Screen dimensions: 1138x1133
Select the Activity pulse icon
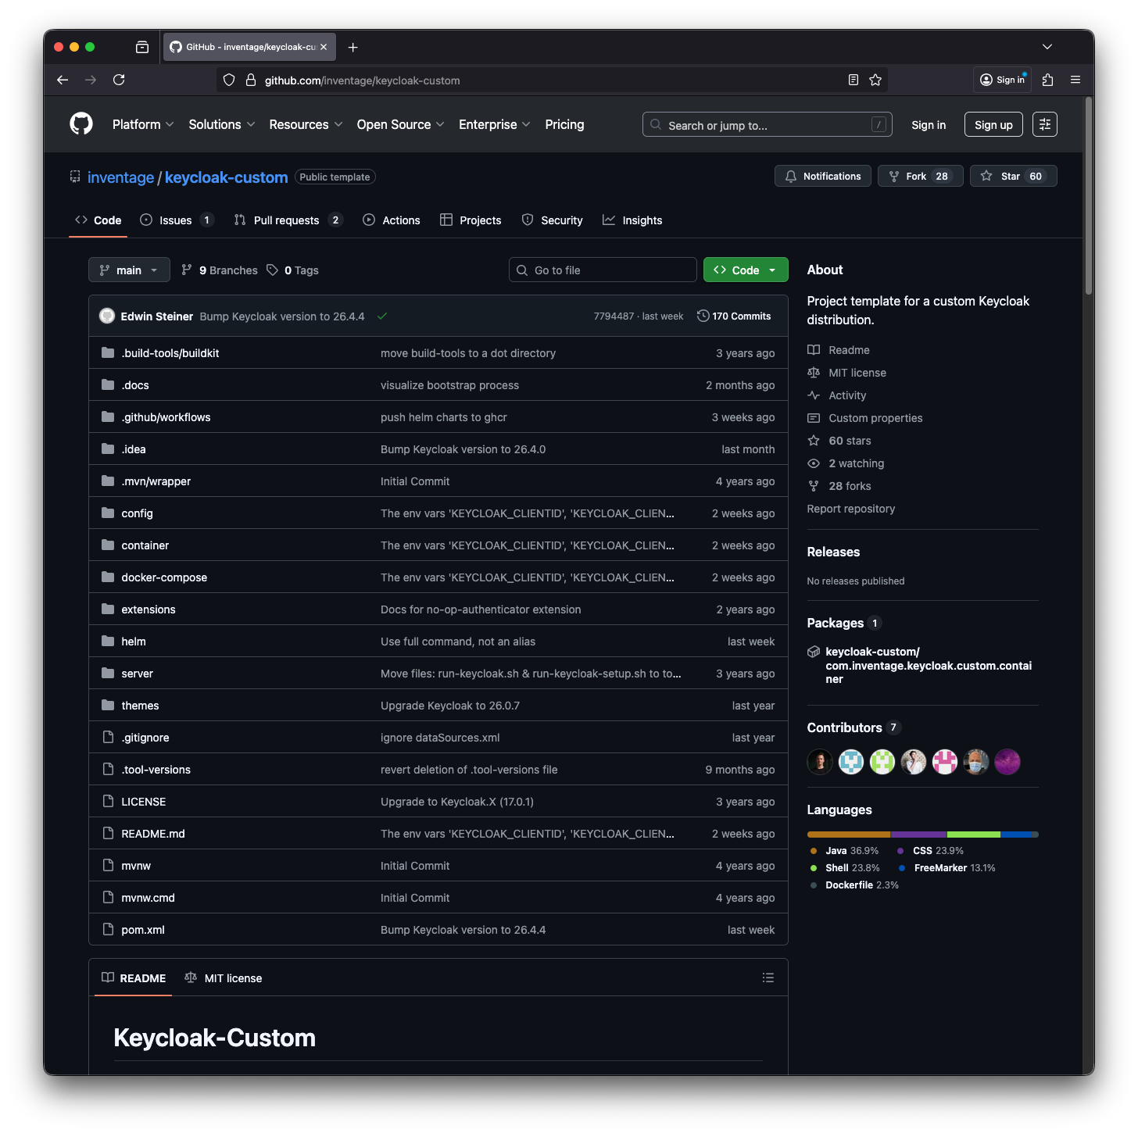814,395
